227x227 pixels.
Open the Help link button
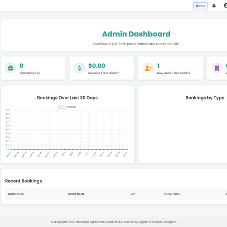click(x=201, y=6)
